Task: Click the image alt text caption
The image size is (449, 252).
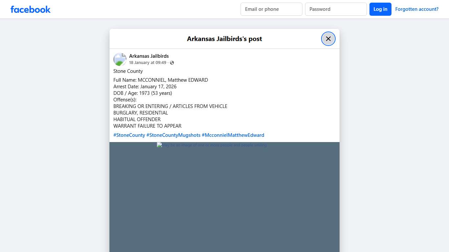Action: 214,145
